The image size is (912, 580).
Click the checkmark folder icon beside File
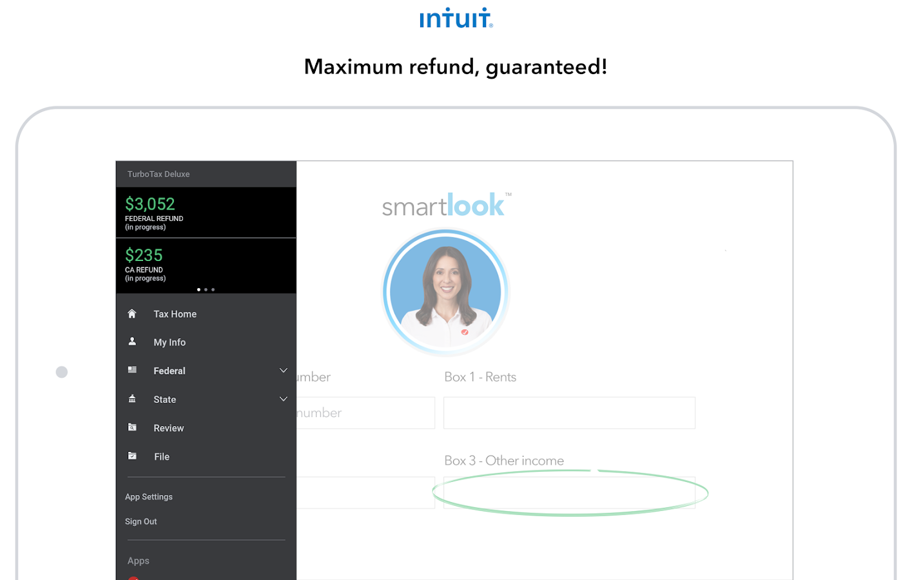pos(132,456)
